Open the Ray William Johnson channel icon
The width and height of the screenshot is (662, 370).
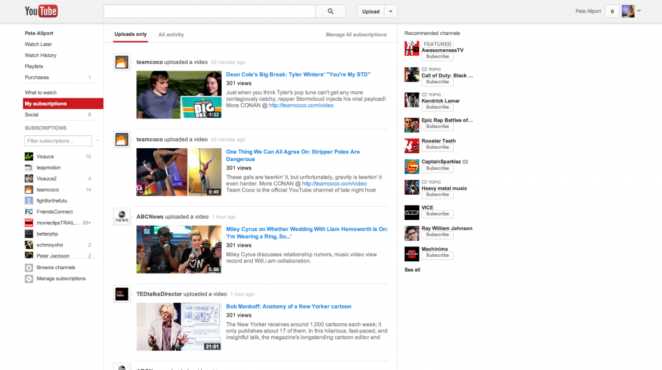tap(412, 233)
